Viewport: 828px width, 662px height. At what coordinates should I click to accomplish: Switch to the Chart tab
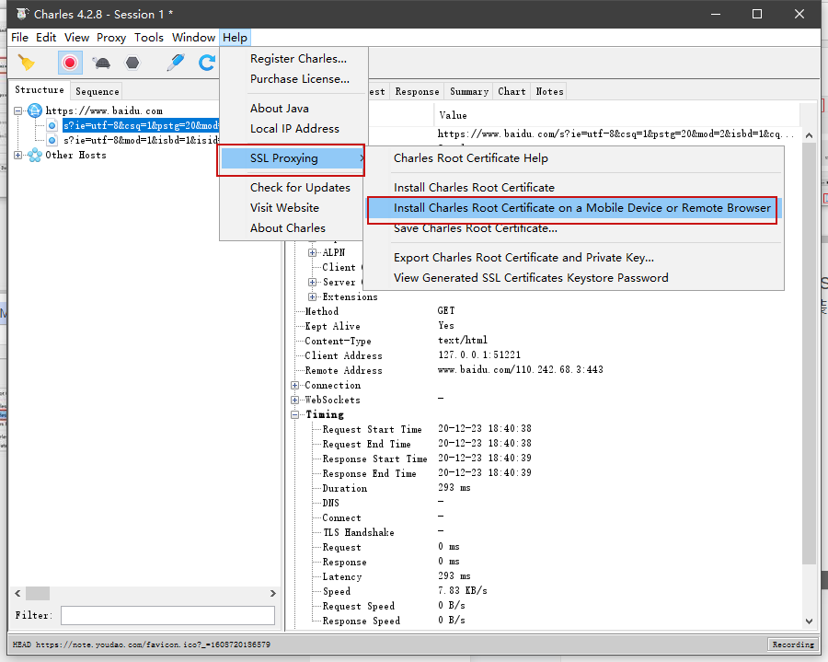coord(512,91)
